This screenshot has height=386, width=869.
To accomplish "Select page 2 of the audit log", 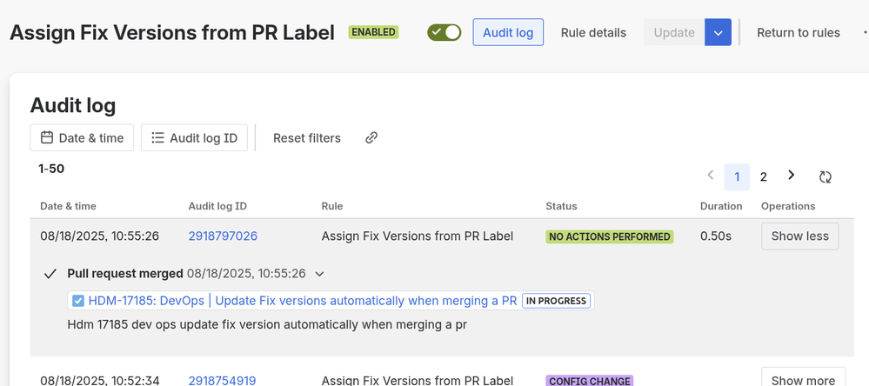I will 764,176.
